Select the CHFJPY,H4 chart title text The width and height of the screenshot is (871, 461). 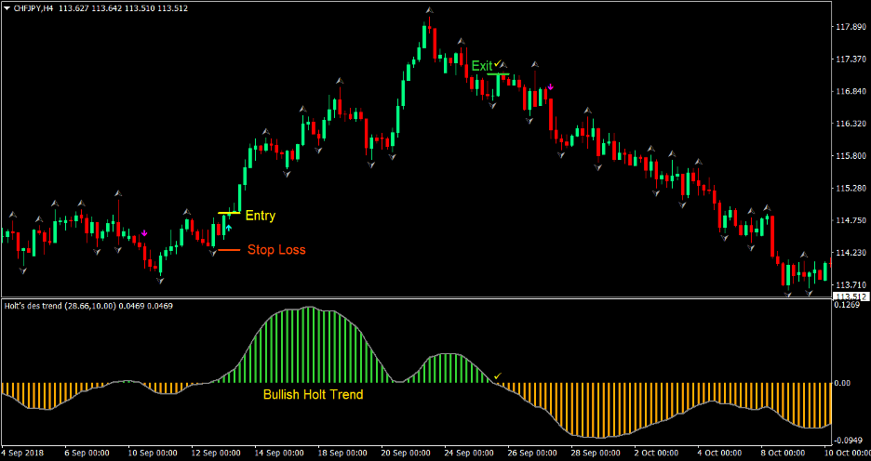(x=33, y=8)
